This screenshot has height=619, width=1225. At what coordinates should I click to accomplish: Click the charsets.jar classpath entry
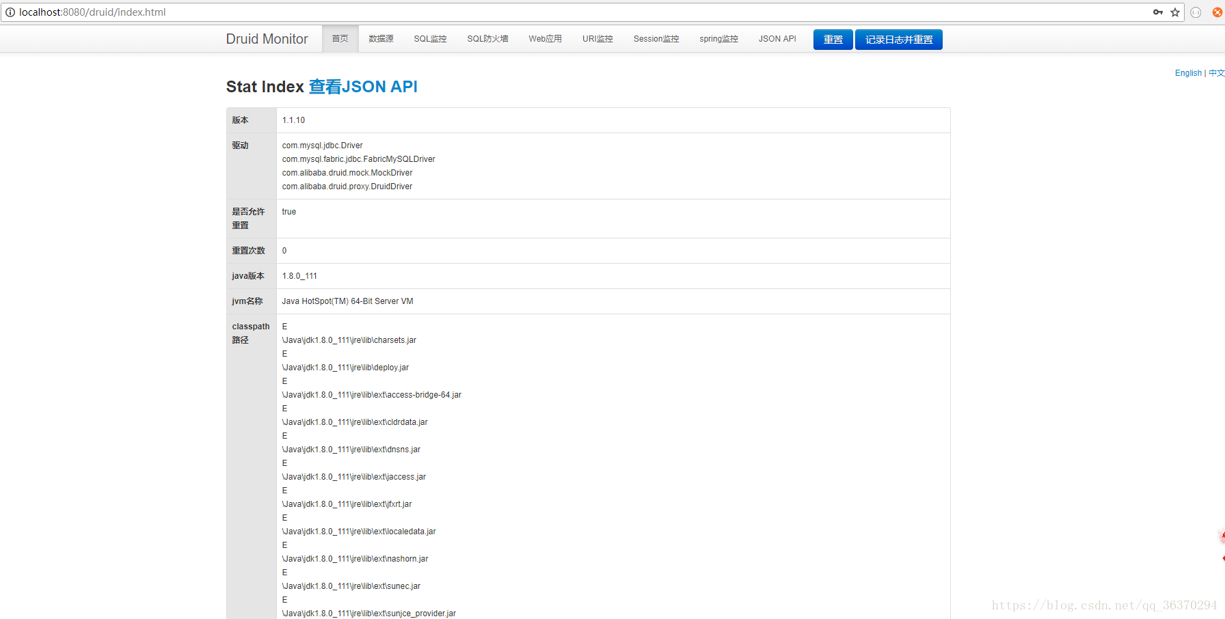click(x=349, y=340)
